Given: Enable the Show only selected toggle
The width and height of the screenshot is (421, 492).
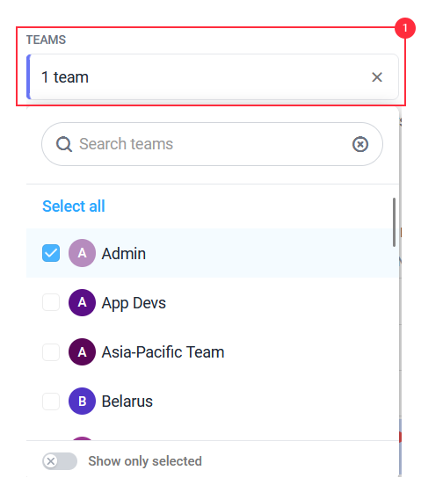Looking at the screenshot, I should coord(60,461).
